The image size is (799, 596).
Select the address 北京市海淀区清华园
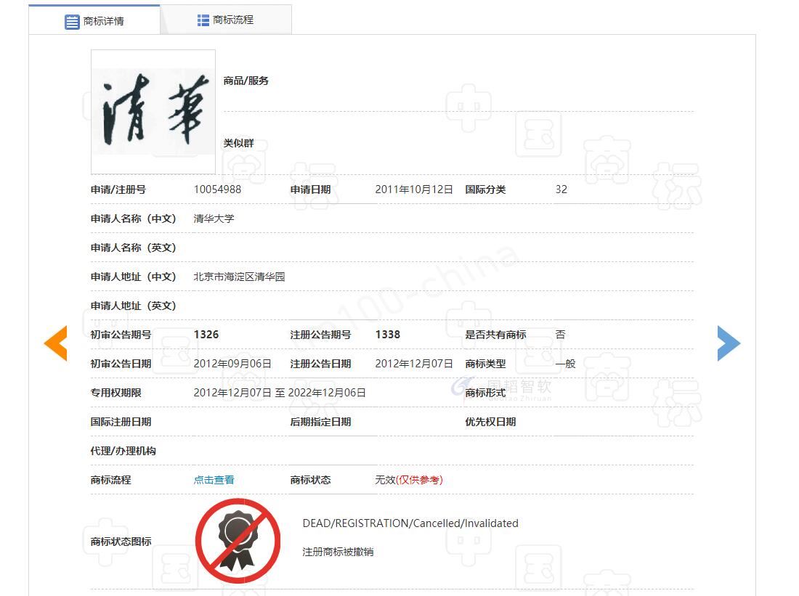pos(239,277)
